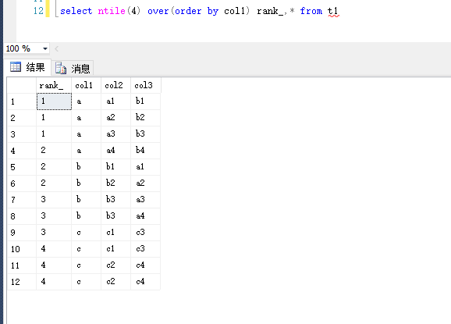Select the rank_ column header
451x324 pixels.
(54, 85)
